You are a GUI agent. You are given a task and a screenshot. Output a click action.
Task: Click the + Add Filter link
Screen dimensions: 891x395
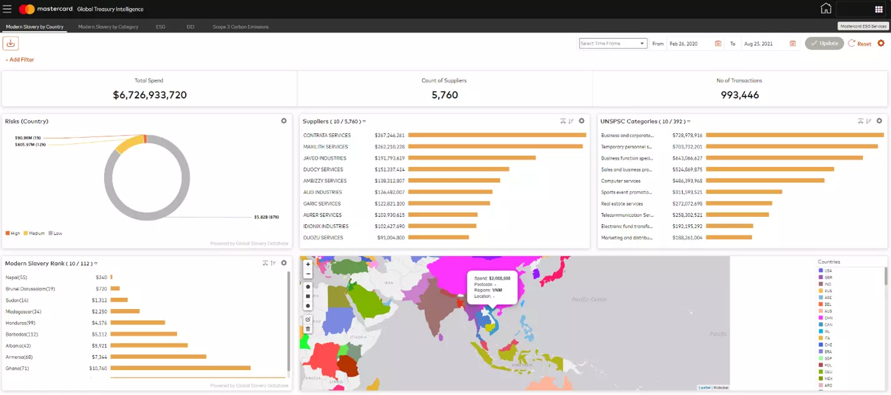tap(20, 60)
